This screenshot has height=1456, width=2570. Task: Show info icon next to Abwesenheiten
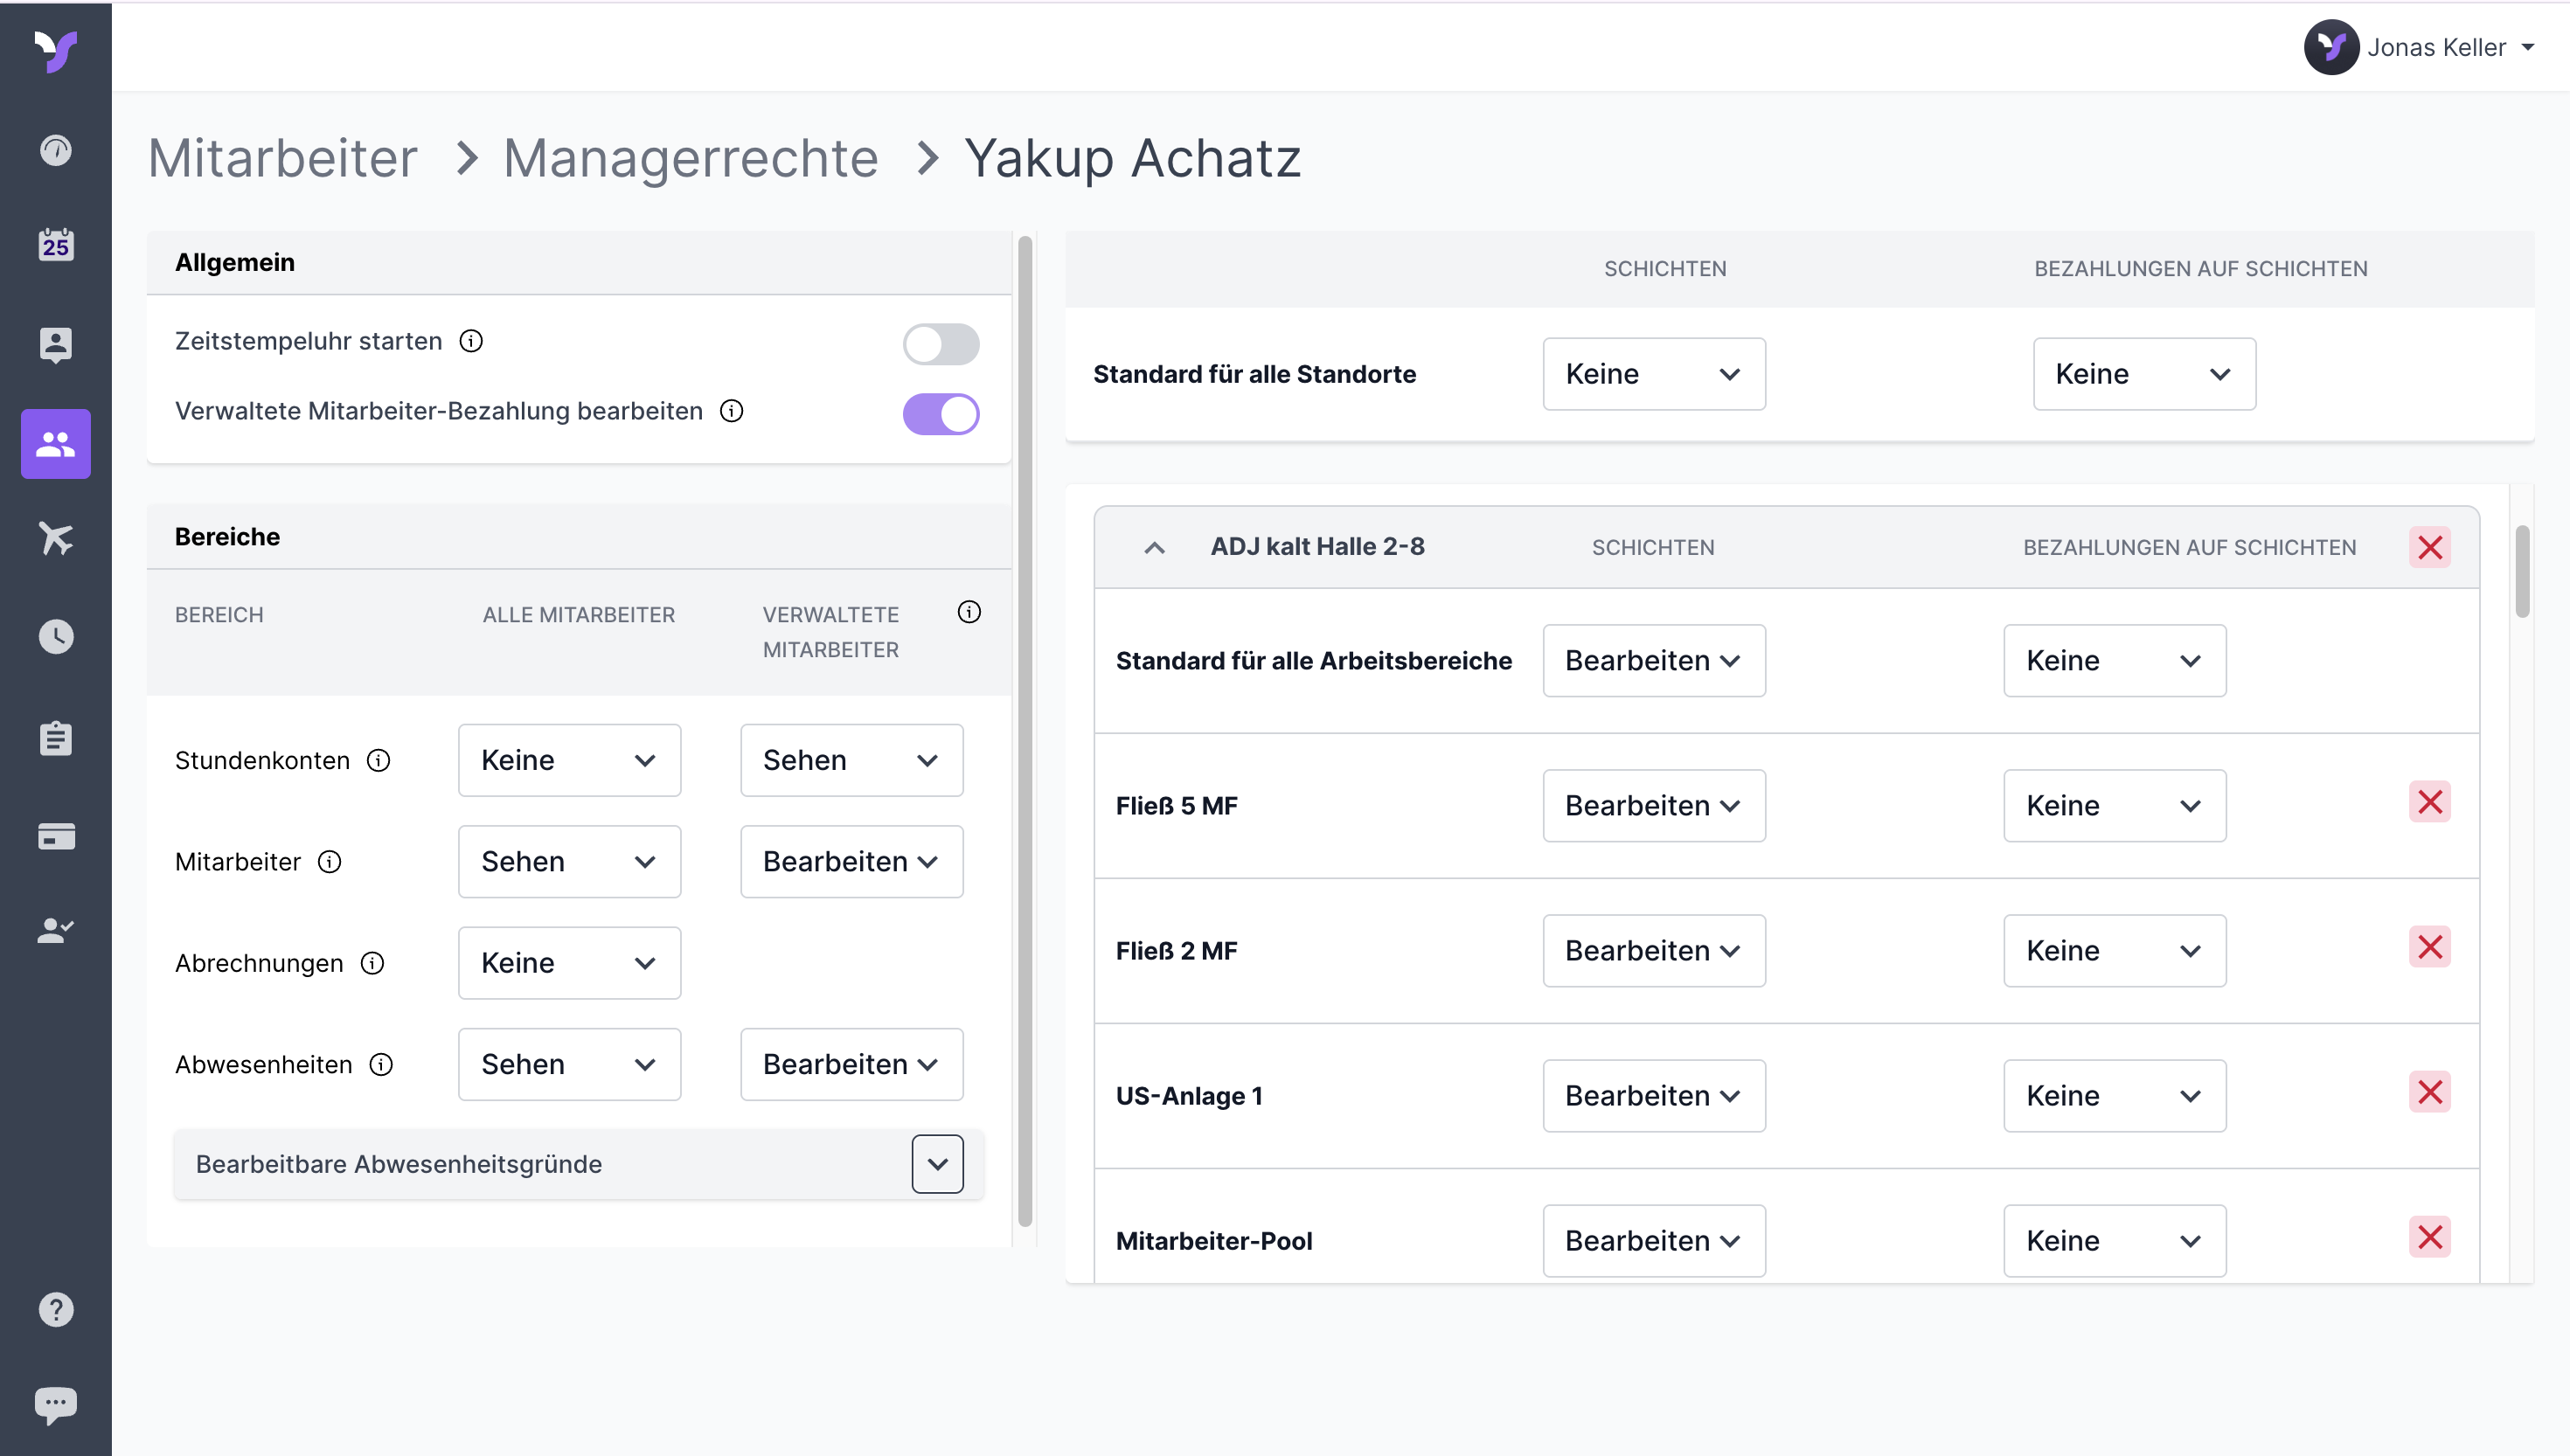click(x=381, y=1065)
